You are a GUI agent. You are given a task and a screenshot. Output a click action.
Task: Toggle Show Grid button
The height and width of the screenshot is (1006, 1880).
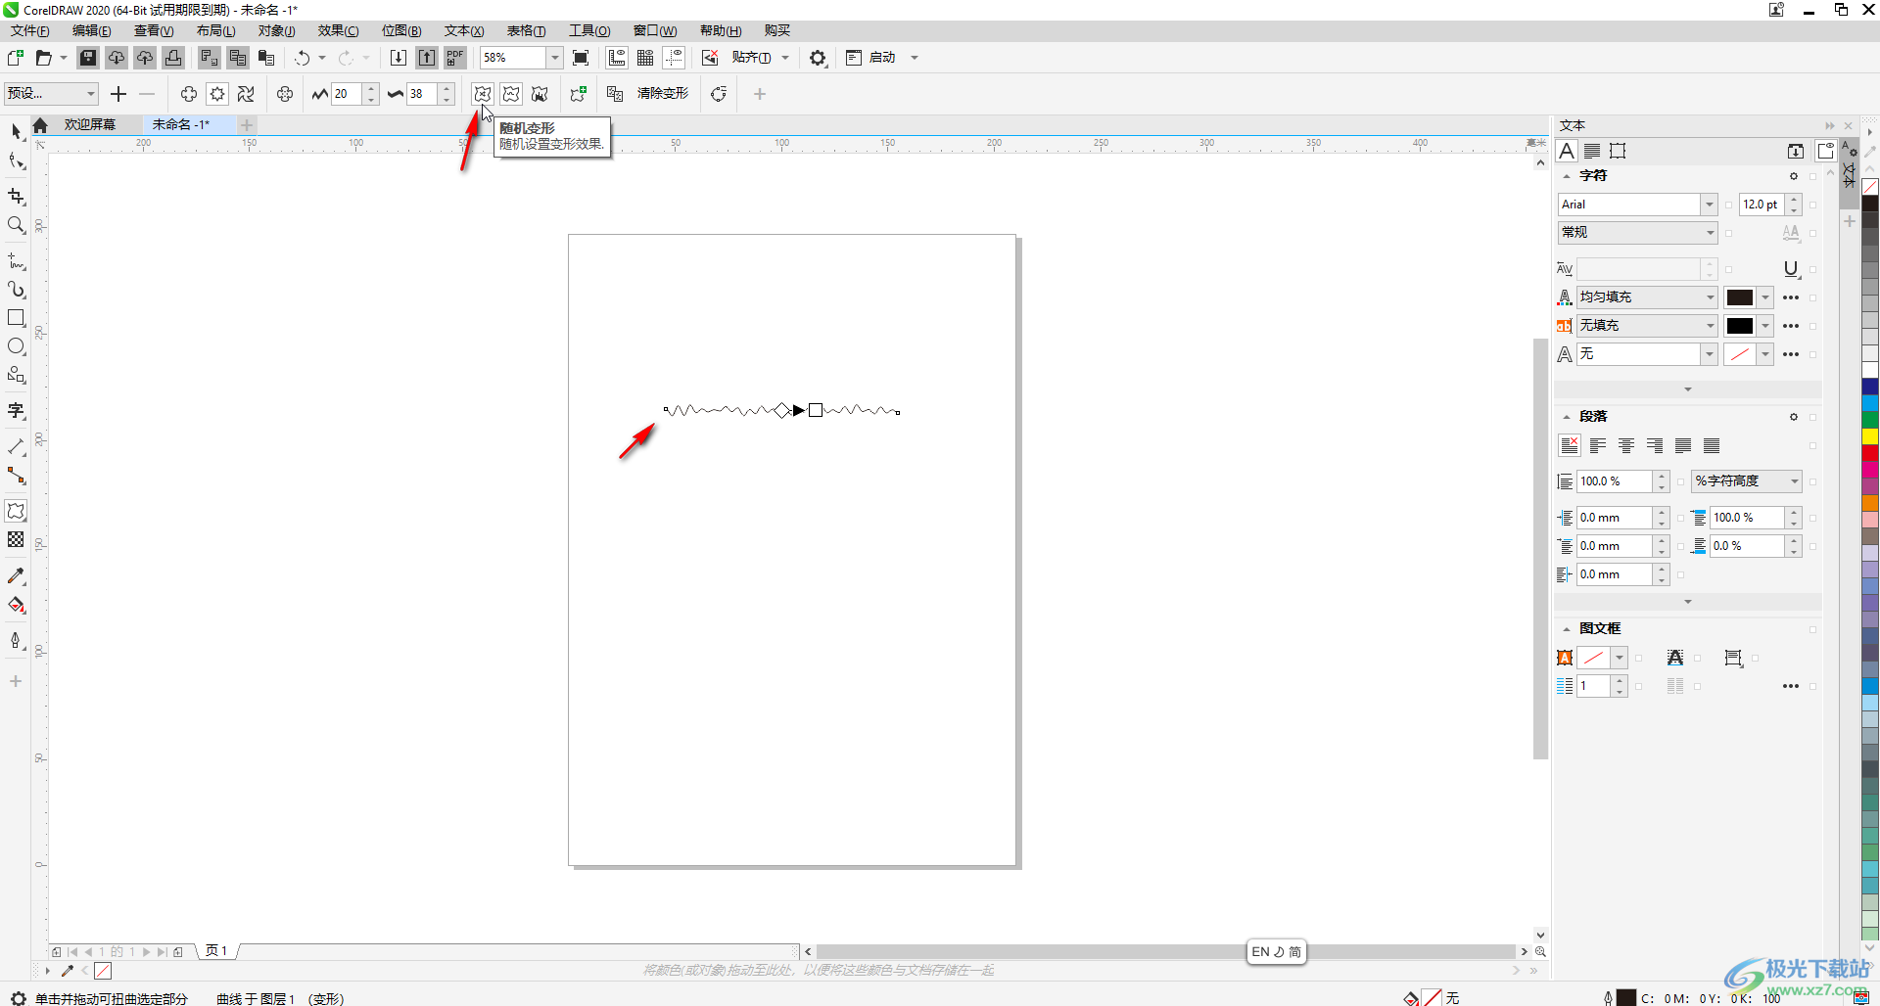(645, 58)
